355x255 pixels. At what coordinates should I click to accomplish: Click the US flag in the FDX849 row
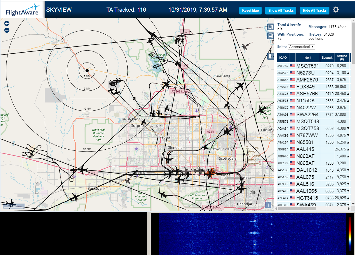[x=292, y=86]
